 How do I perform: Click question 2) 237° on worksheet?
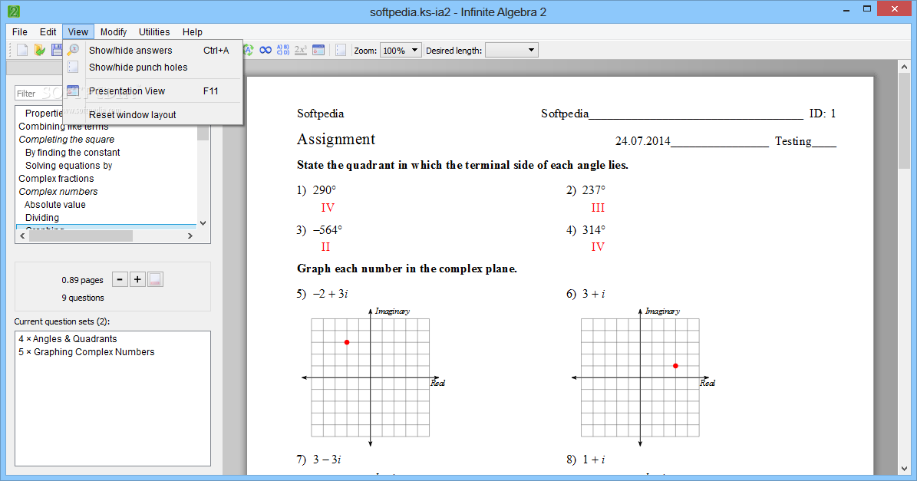[586, 190]
